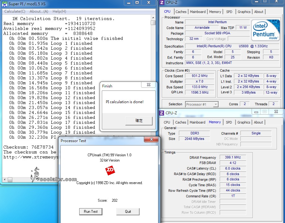Click the 確定 confirm button in Finish dialog
This screenshot has height=223, width=285.
coord(139,121)
